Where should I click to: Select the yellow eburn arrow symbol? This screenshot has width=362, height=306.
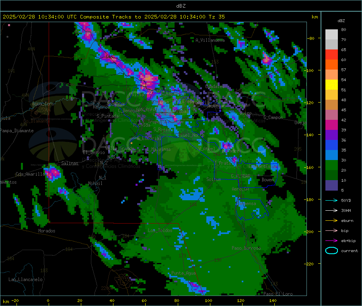click(331, 221)
